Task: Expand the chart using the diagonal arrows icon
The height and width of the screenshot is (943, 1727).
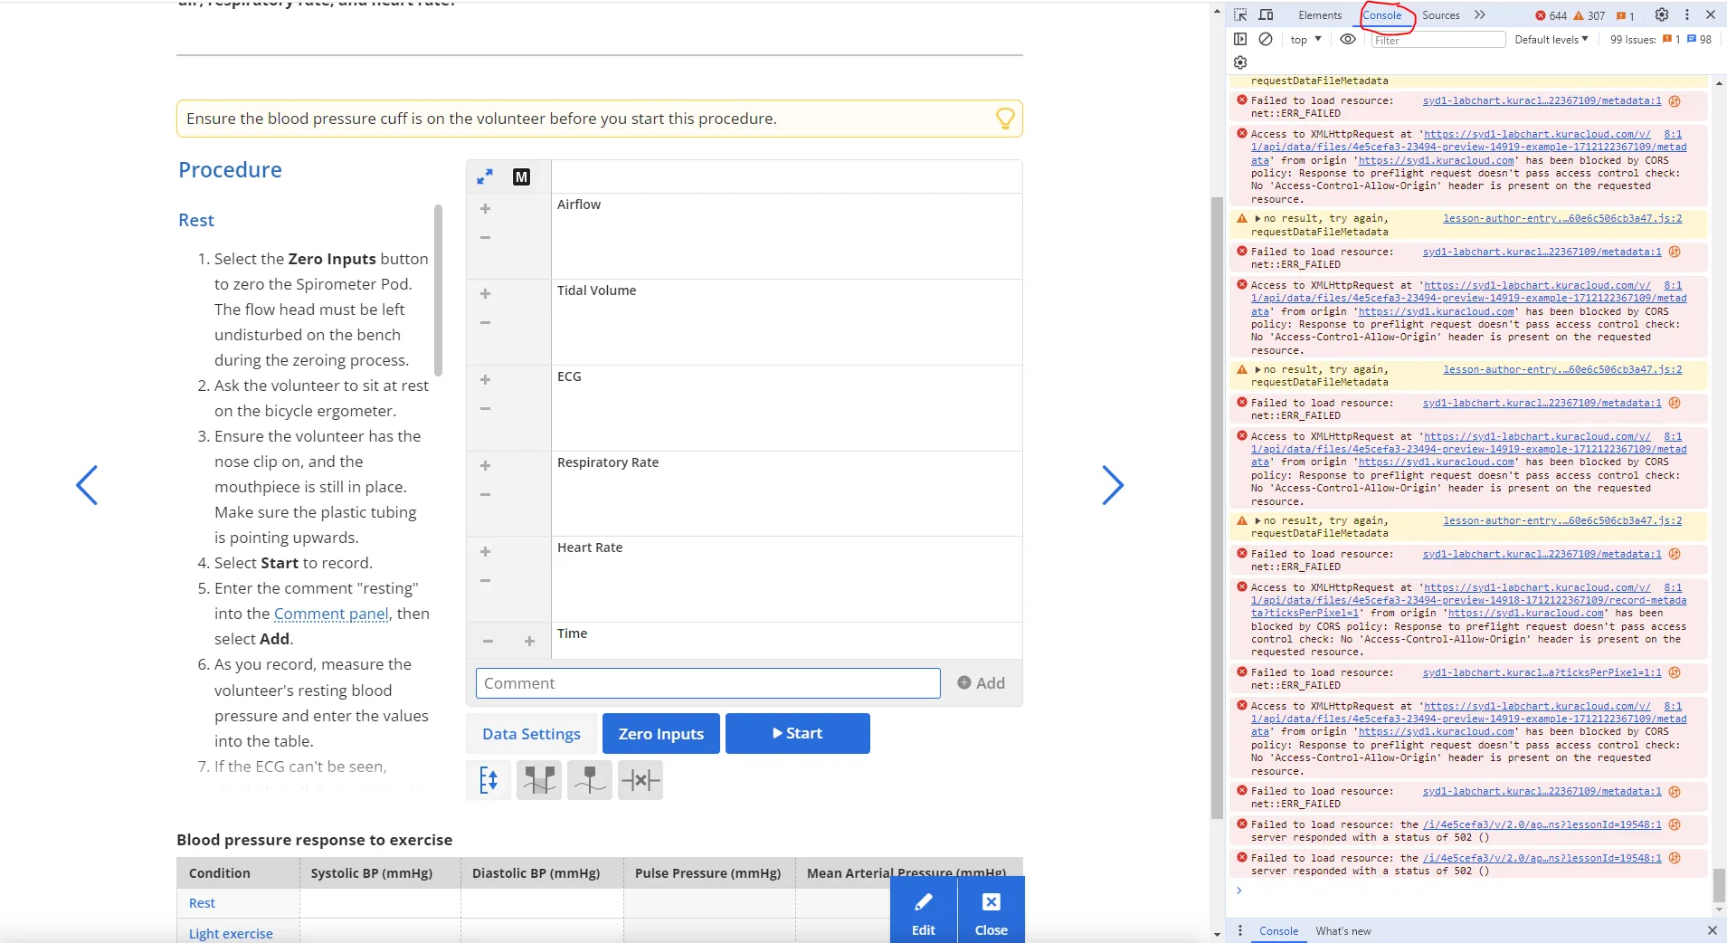Action: coord(485,176)
